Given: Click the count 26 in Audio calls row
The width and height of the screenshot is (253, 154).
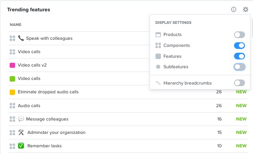Looking at the screenshot, I should (x=219, y=105).
